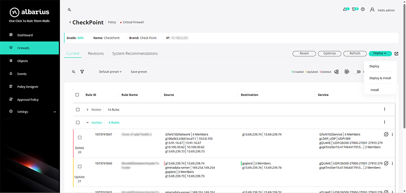Click the Revert button
Viewport: 406px width, 193px height.
coord(304,54)
